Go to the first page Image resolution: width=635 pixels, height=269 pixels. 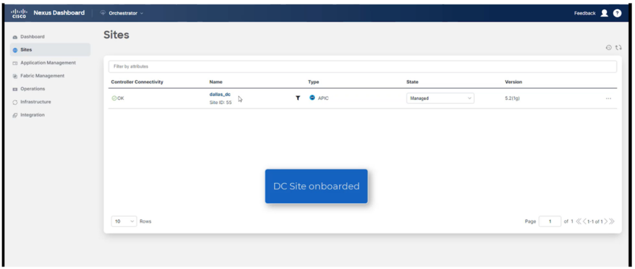579,221
